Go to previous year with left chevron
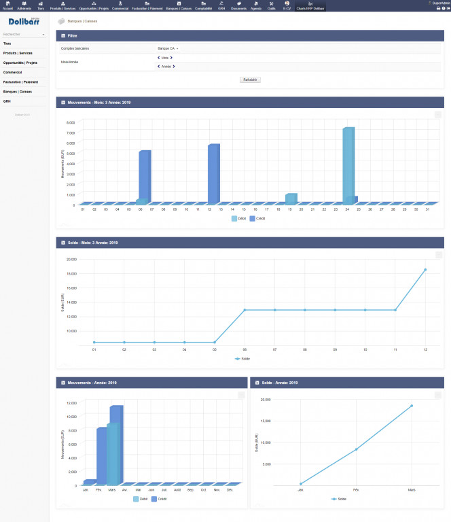This screenshot has height=522, width=451. pyautogui.click(x=158, y=67)
